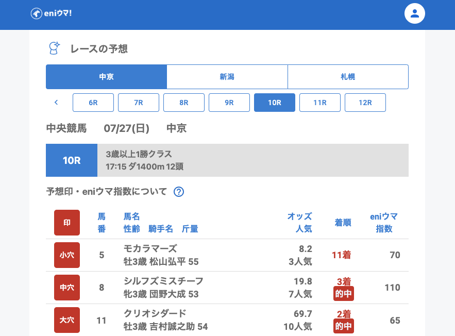Open the user profile icon

[x=414, y=13]
